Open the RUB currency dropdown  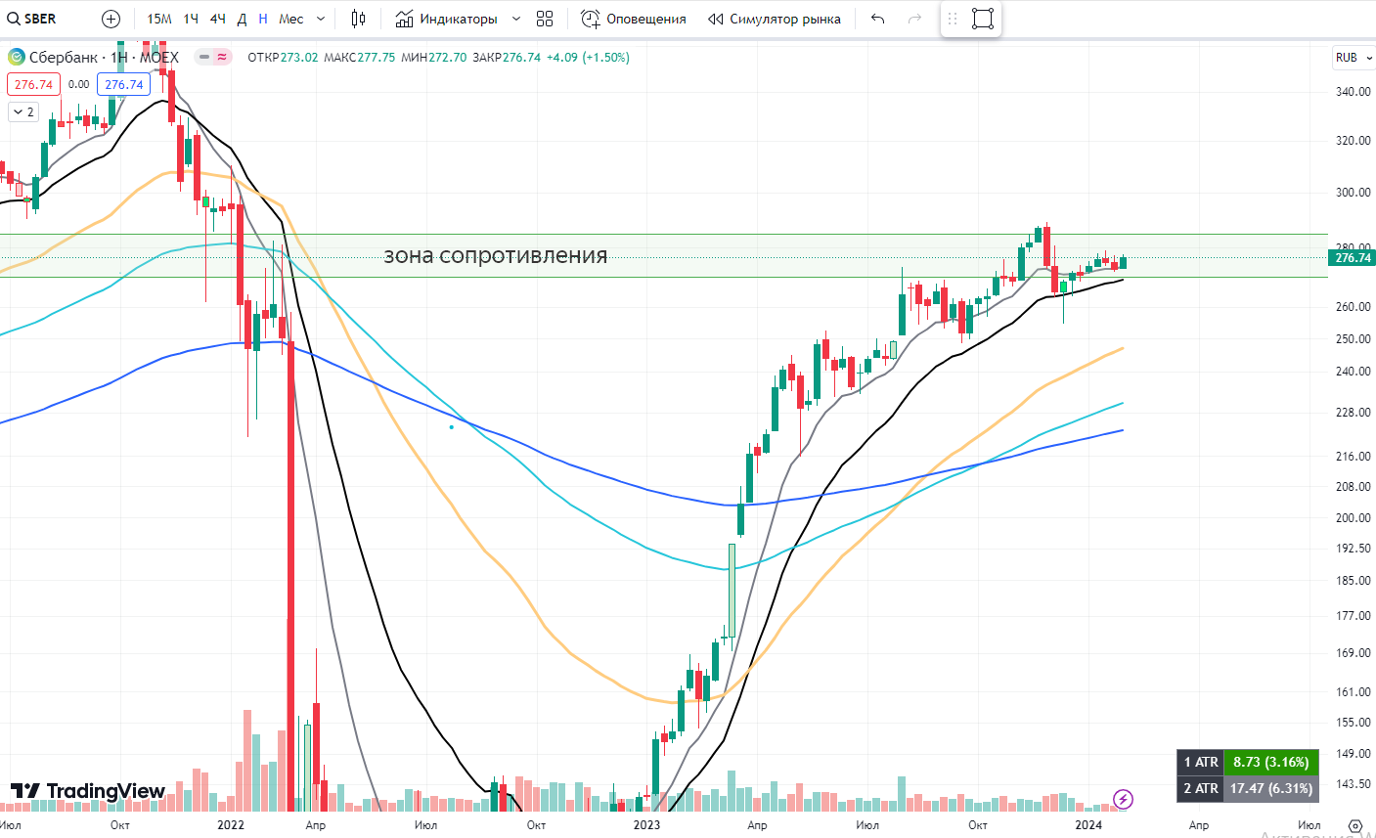point(1354,58)
